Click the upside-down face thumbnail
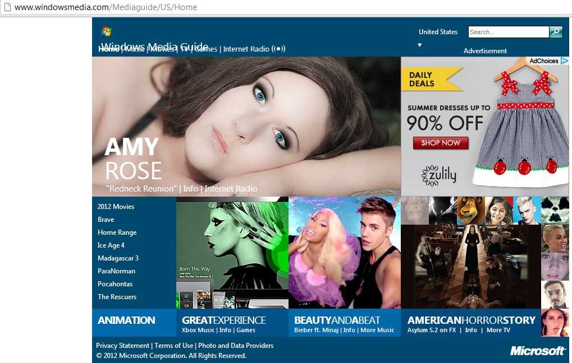The width and height of the screenshot is (572, 363). pos(415,211)
